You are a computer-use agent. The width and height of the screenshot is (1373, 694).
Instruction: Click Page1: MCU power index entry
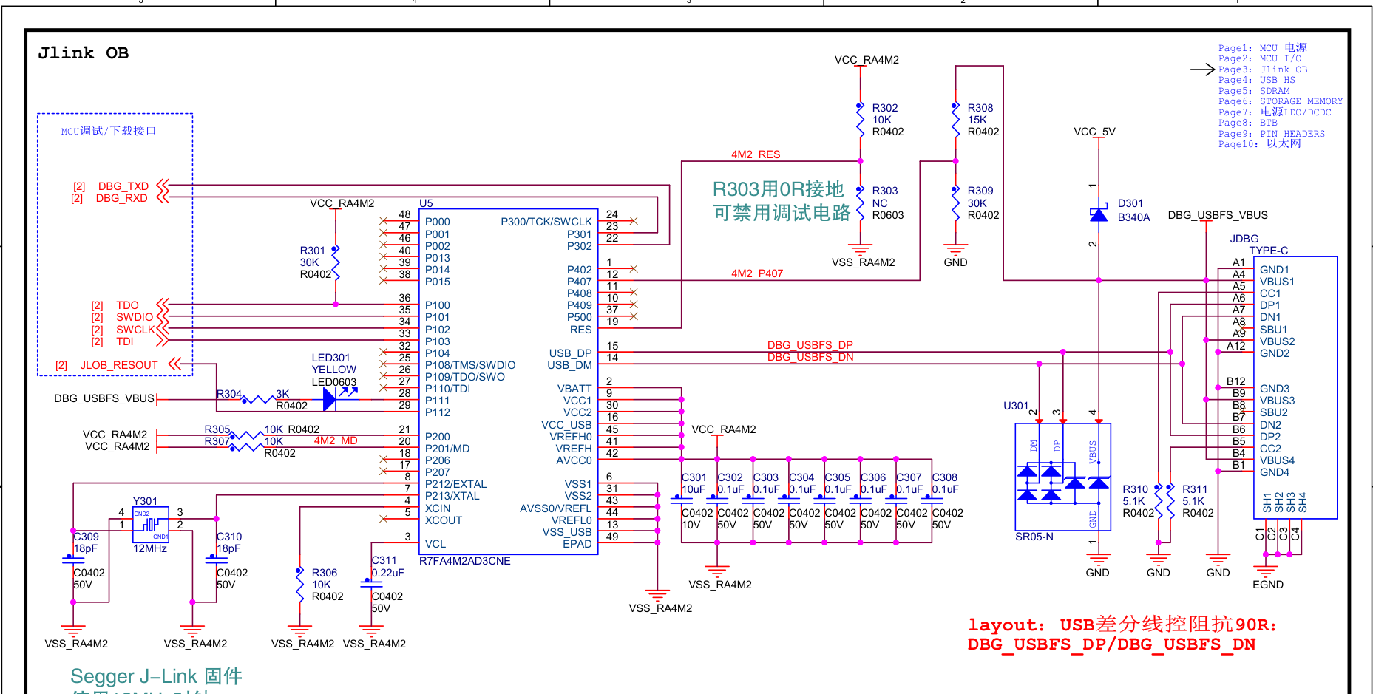point(1262,48)
